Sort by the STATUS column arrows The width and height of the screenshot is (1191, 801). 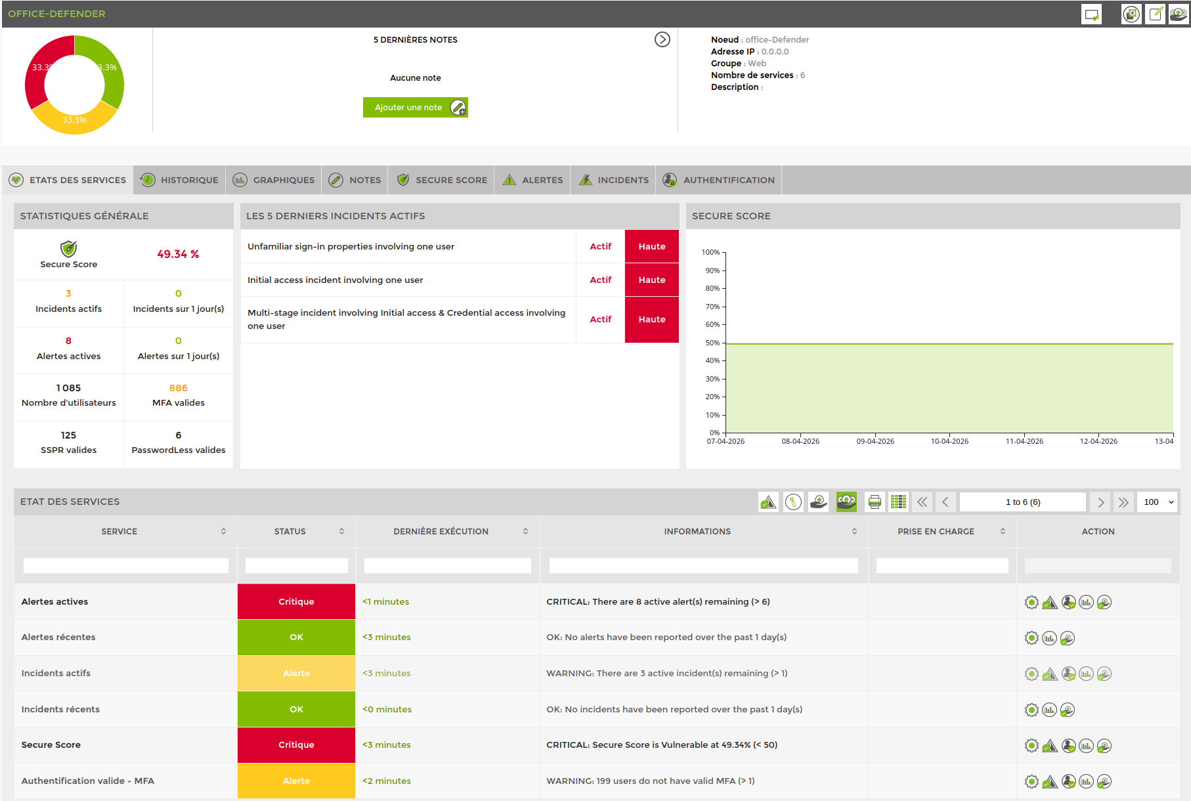point(341,531)
